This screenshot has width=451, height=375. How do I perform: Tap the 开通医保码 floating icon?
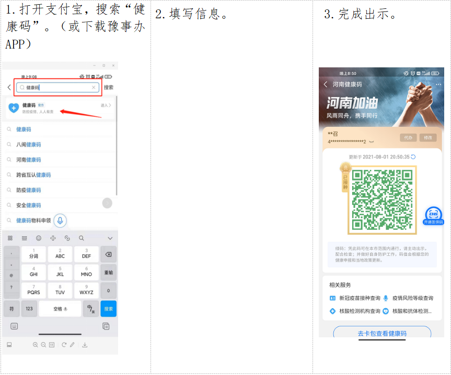[x=433, y=215]
